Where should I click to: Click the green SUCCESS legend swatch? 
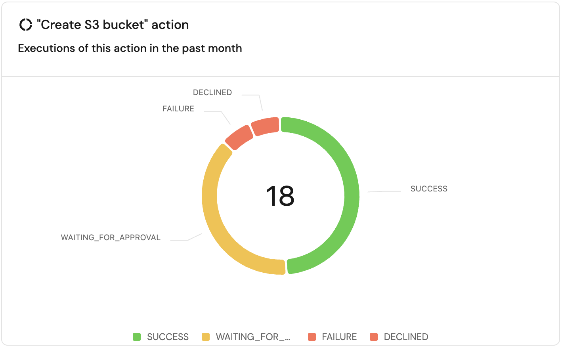137,337
